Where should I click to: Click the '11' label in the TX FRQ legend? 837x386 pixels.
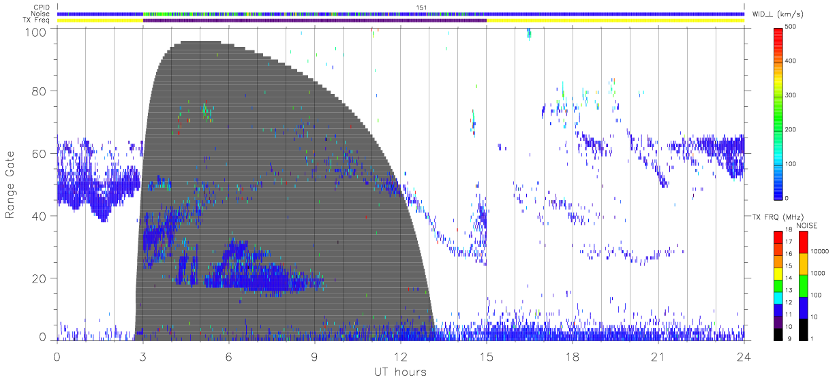(789, 315)
